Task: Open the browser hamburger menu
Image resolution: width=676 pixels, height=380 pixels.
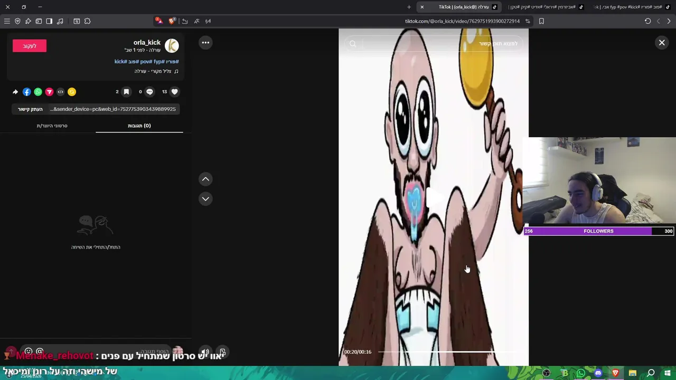Action: (7, 21)
